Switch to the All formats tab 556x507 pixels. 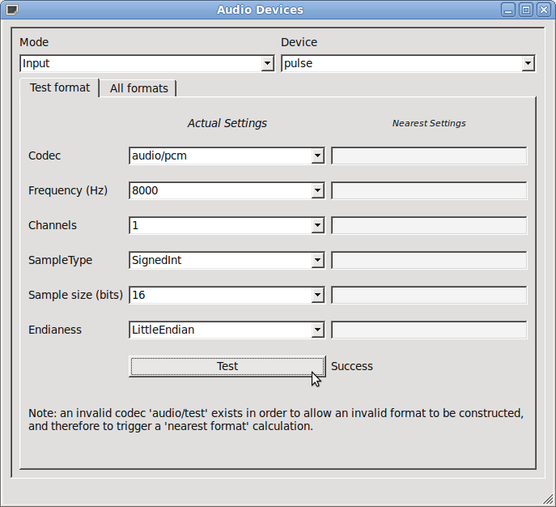point(139,88)
